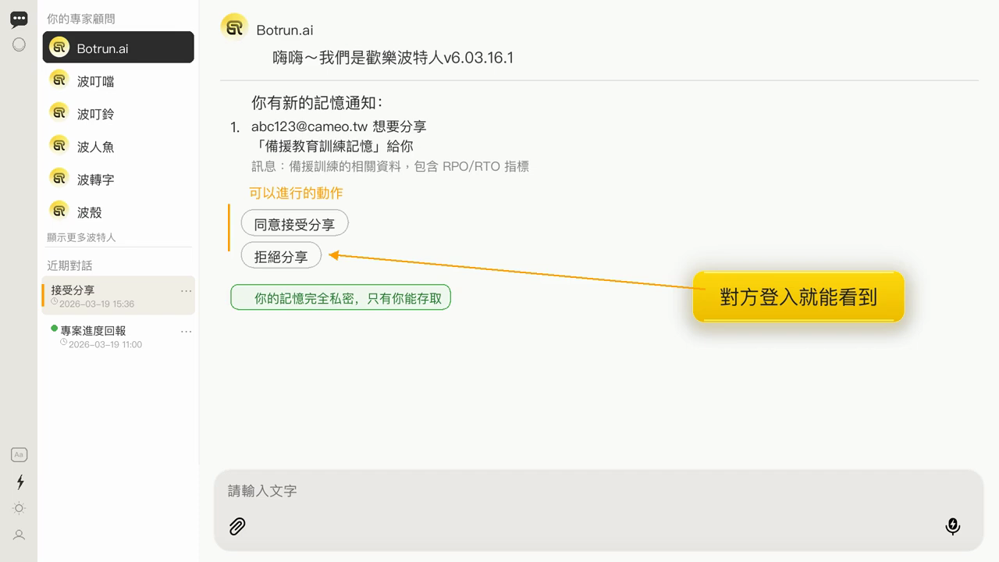
Task: Click the 同意接受分享 button
Action: tap(294, 224)
